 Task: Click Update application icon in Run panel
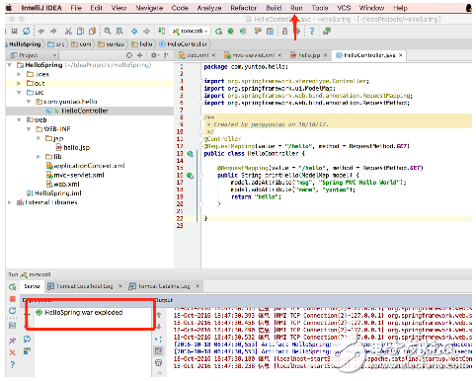coord(13,311)
